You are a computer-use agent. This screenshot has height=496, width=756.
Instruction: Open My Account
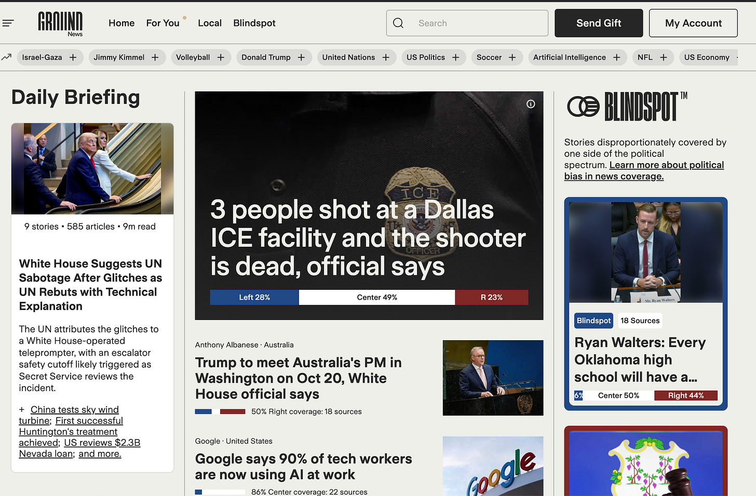pyautogui.click(x=693, y=23)
